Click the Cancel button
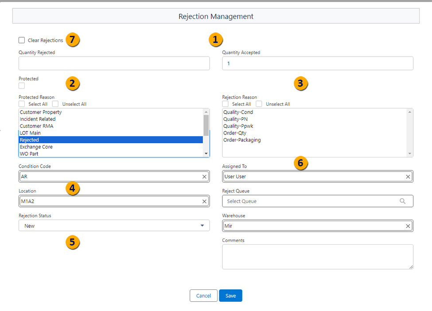Image resolution: width=432 pixels, height=311 pixels. (203, 296)
